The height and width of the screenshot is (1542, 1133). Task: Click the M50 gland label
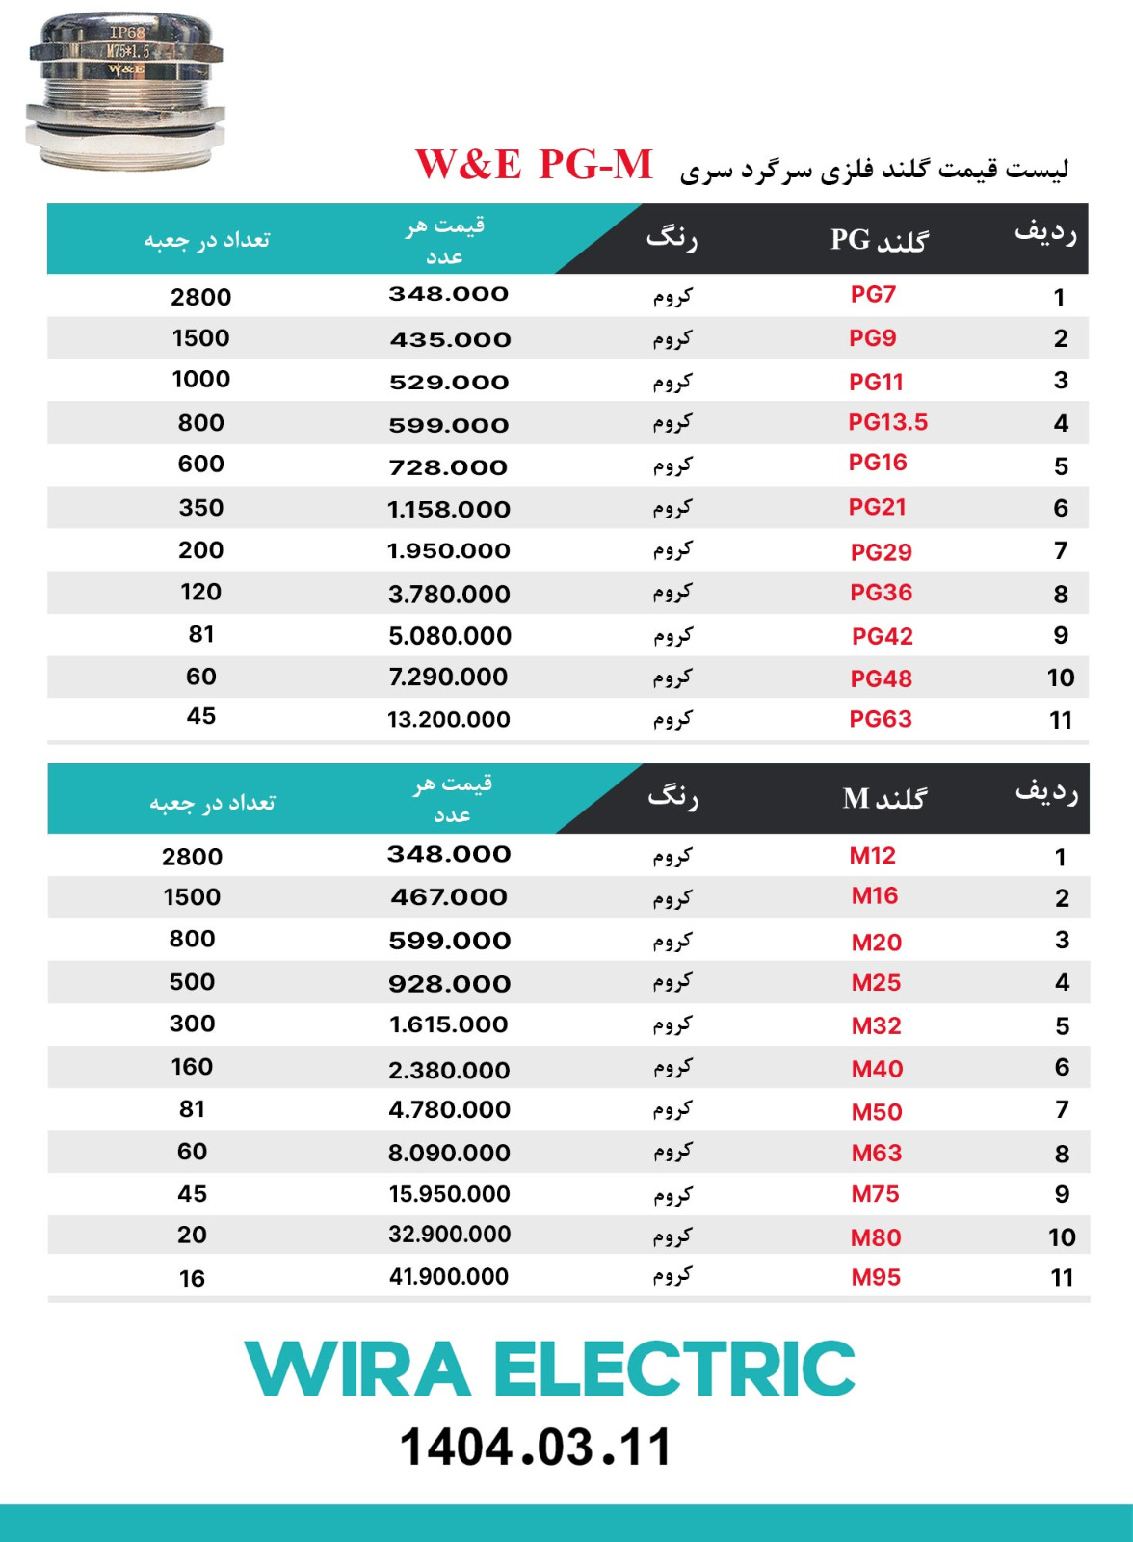click(x=877, y=1112)
